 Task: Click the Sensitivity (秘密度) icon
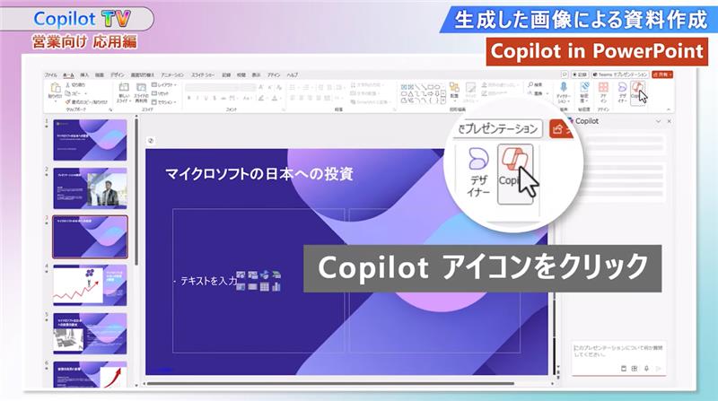585,92
